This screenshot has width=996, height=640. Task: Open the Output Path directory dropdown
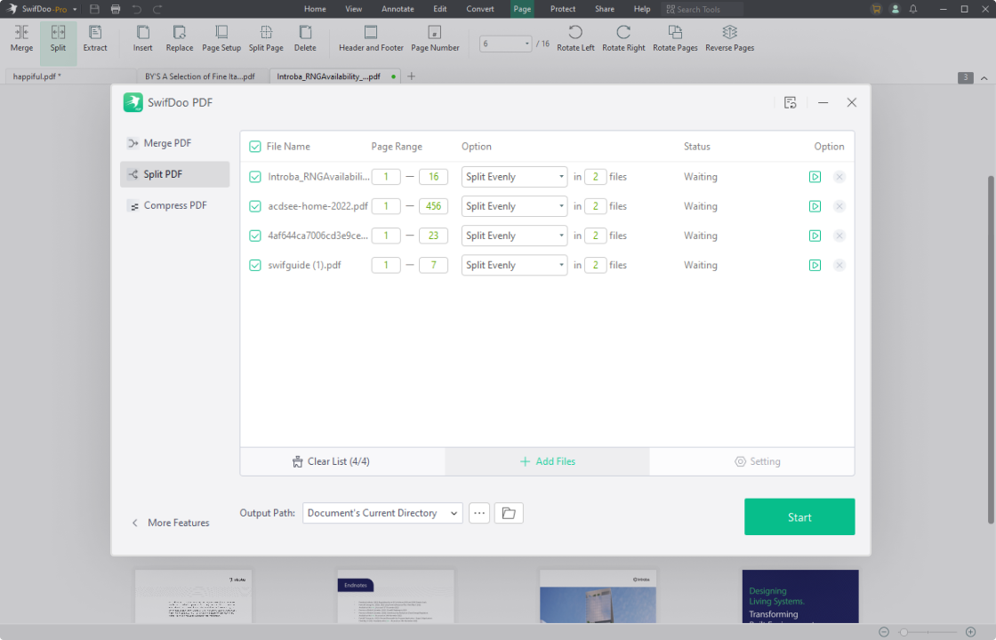[x=382, y=513]
